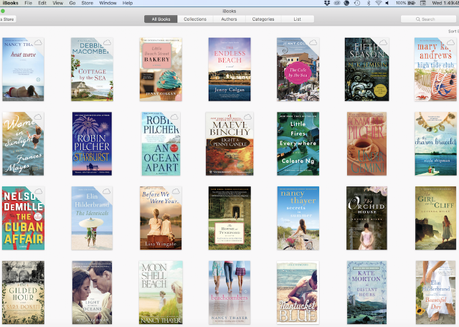
Task: Select the All Books tab
Action: 161,19
